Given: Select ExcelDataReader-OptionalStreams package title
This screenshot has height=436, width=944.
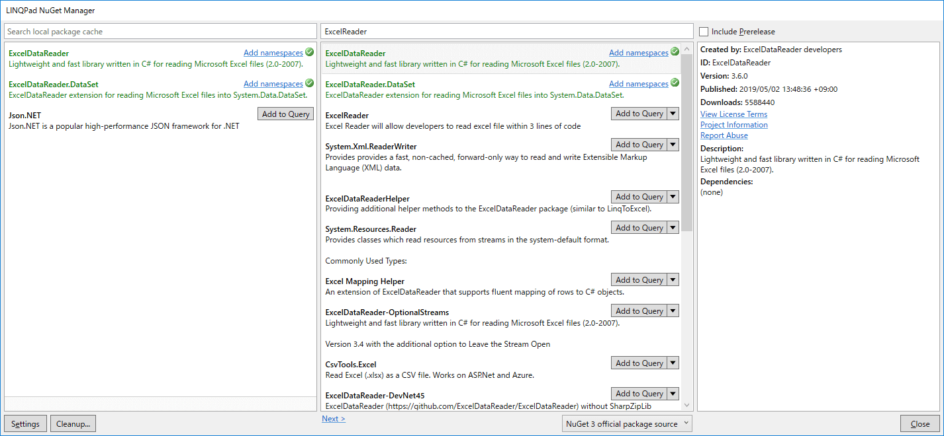Looking at the screenshot, I should 387,312.
